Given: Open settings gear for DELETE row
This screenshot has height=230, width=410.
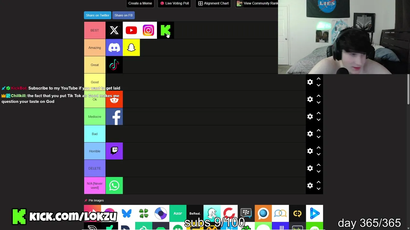Looking at the screenshot, I should (x=310, y=168).
